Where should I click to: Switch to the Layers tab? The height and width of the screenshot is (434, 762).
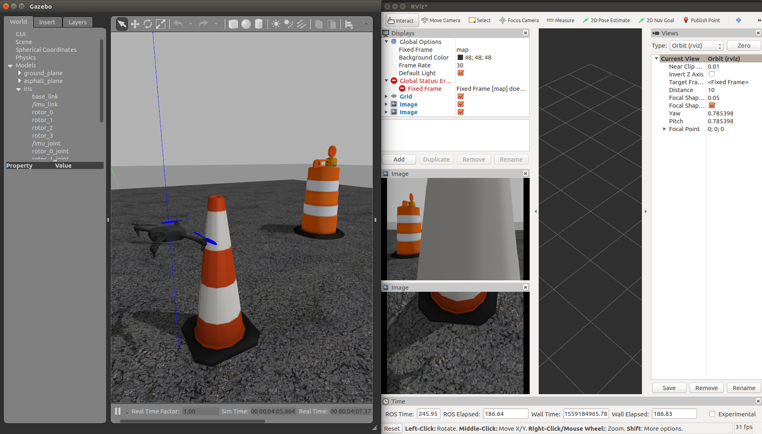tap(78, 22)
